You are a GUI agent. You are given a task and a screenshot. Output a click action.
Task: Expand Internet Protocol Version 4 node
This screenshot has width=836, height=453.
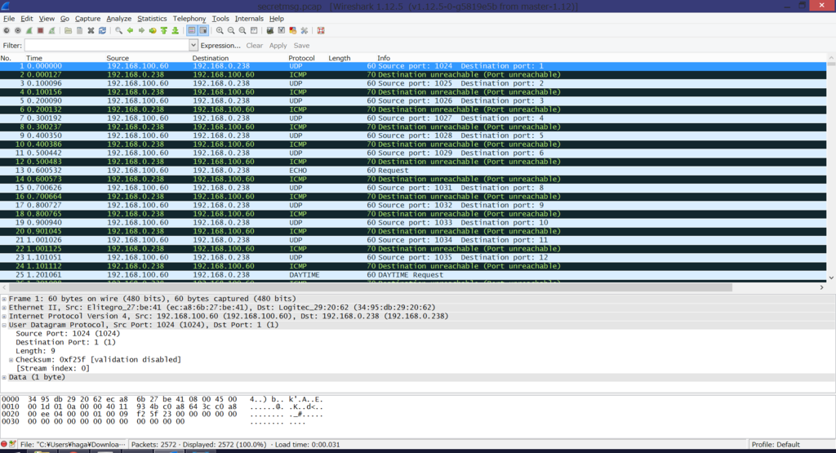[x=4, y=316]
